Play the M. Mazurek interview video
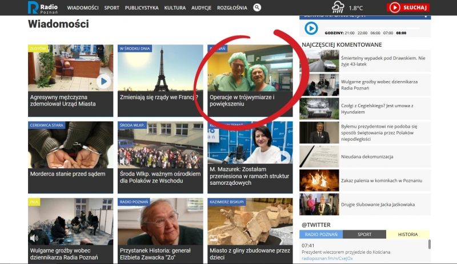Screen dimensions: 457x264 point(284,157)
